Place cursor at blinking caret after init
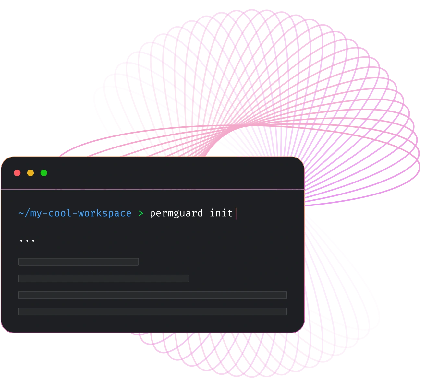The width and height of the screenshot is (426, 387). 236,214
